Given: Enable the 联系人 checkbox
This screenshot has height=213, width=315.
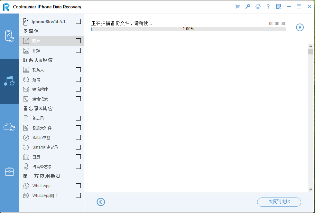Looking at the screenshot, I should point(79,70).
